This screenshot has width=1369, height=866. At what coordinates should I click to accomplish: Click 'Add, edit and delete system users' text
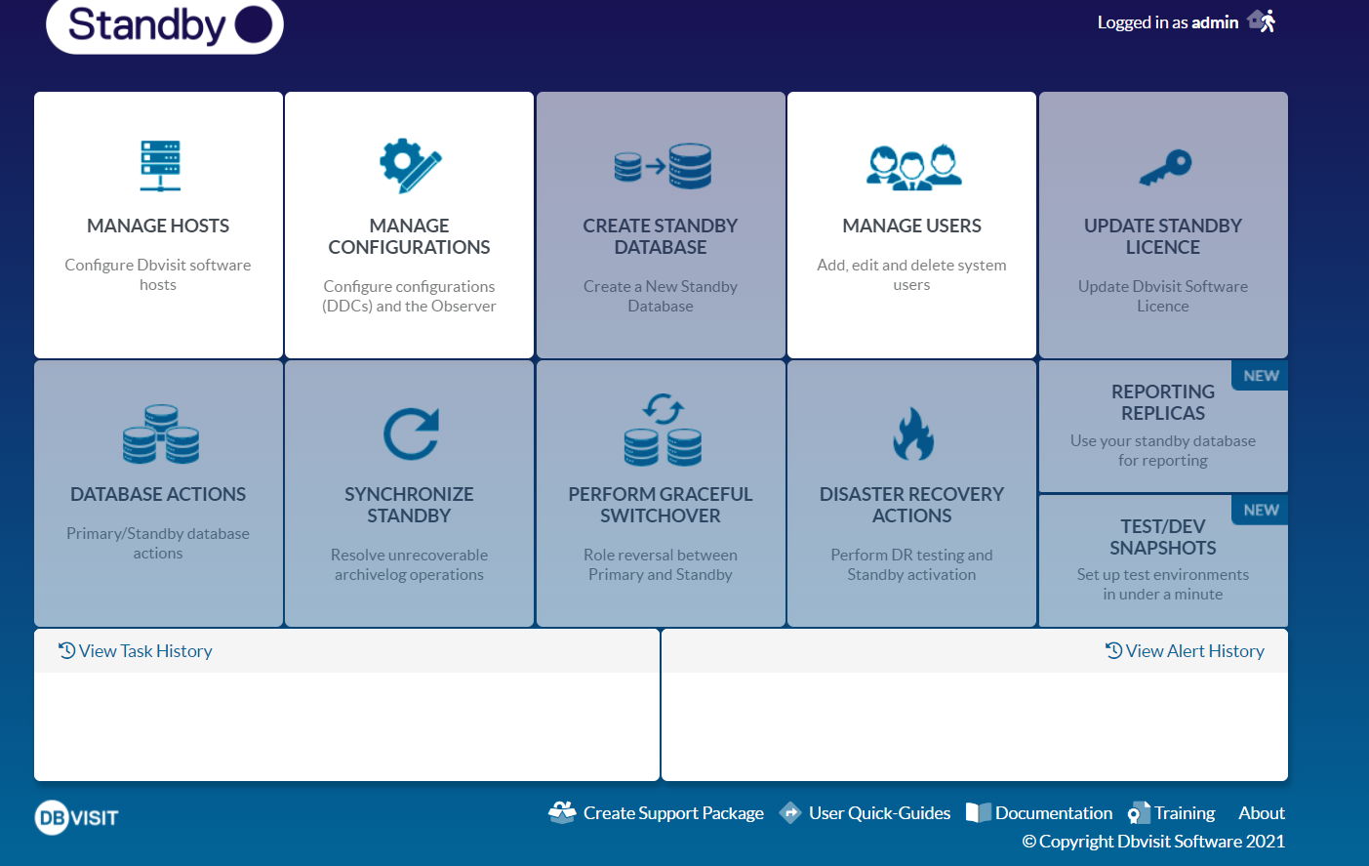pos(911,274)
